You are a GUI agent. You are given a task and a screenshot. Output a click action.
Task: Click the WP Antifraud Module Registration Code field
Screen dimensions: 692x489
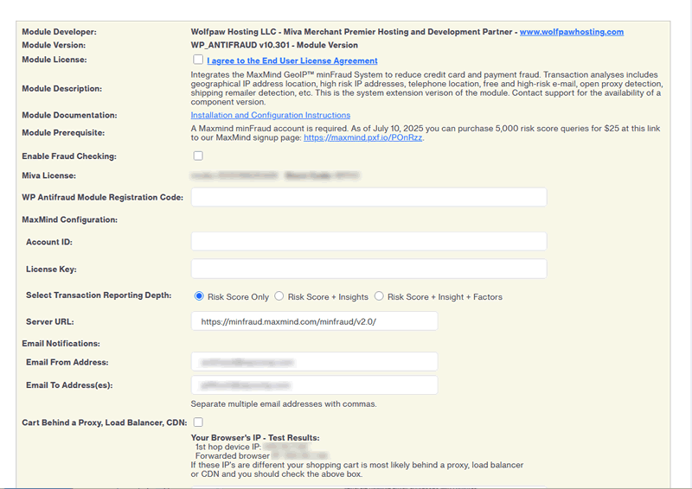coord(369,197)
